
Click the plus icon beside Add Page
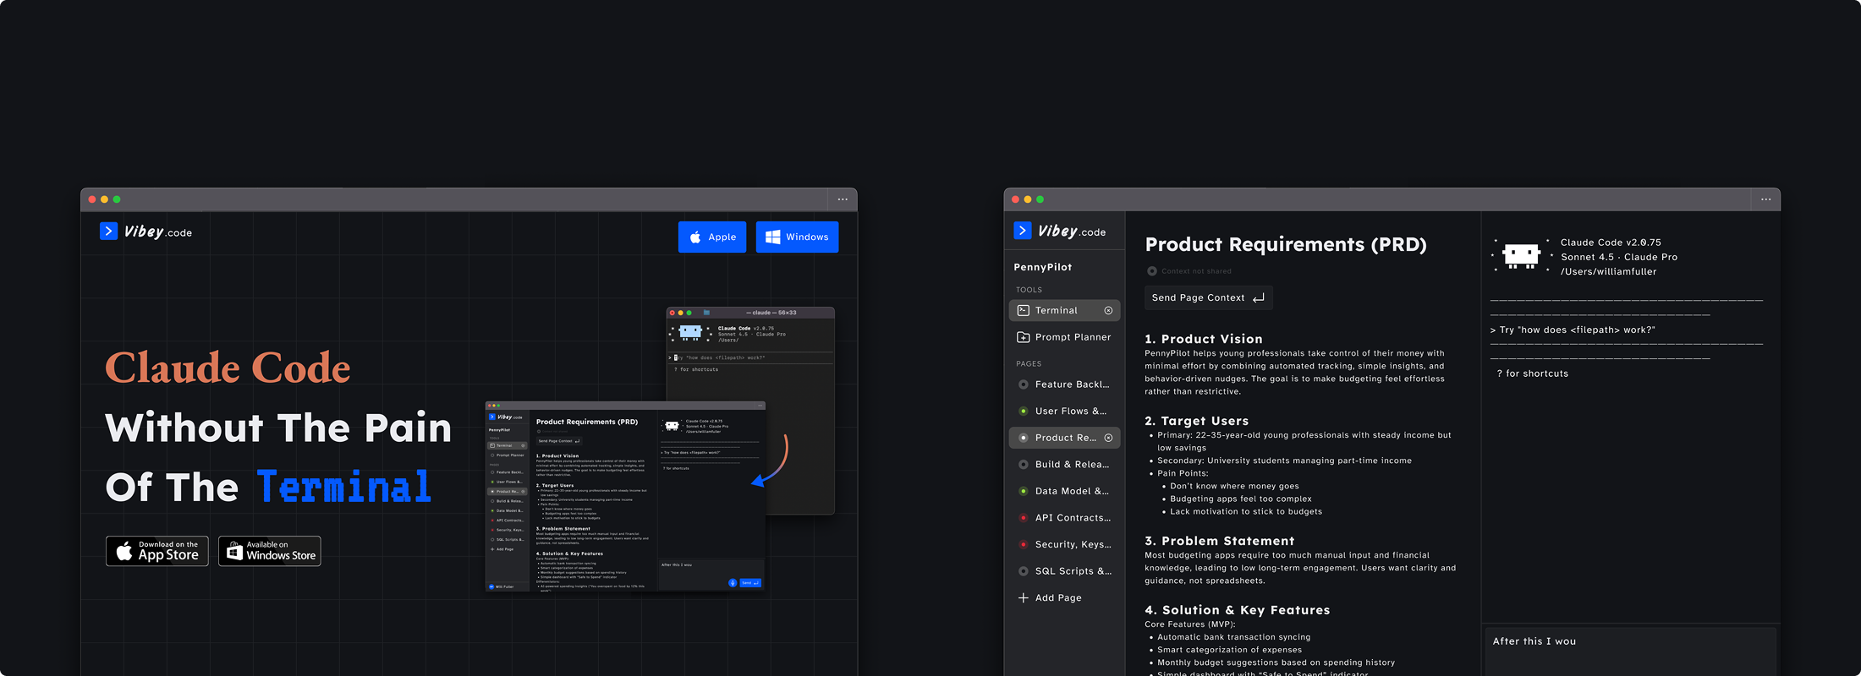tap(1024, 597)
